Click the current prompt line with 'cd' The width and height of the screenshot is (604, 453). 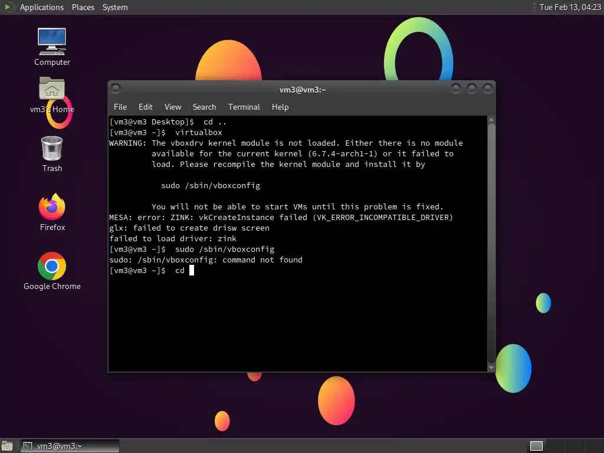point(152,270)
